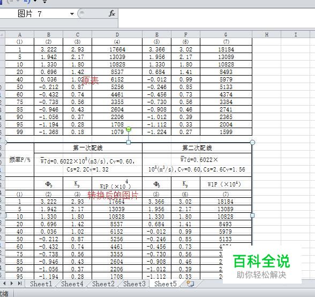This screenshot has height=297, width=315.
Task: Click the red 转换后的图片 label
Action: point(113,195)
